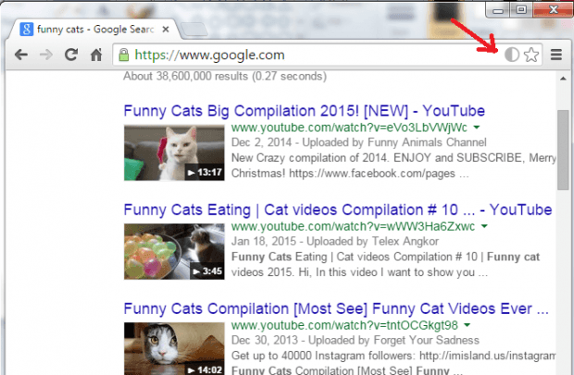Click the cat under carpet thumbnail 14:02
574x375 pixels.
coord(174,348)
